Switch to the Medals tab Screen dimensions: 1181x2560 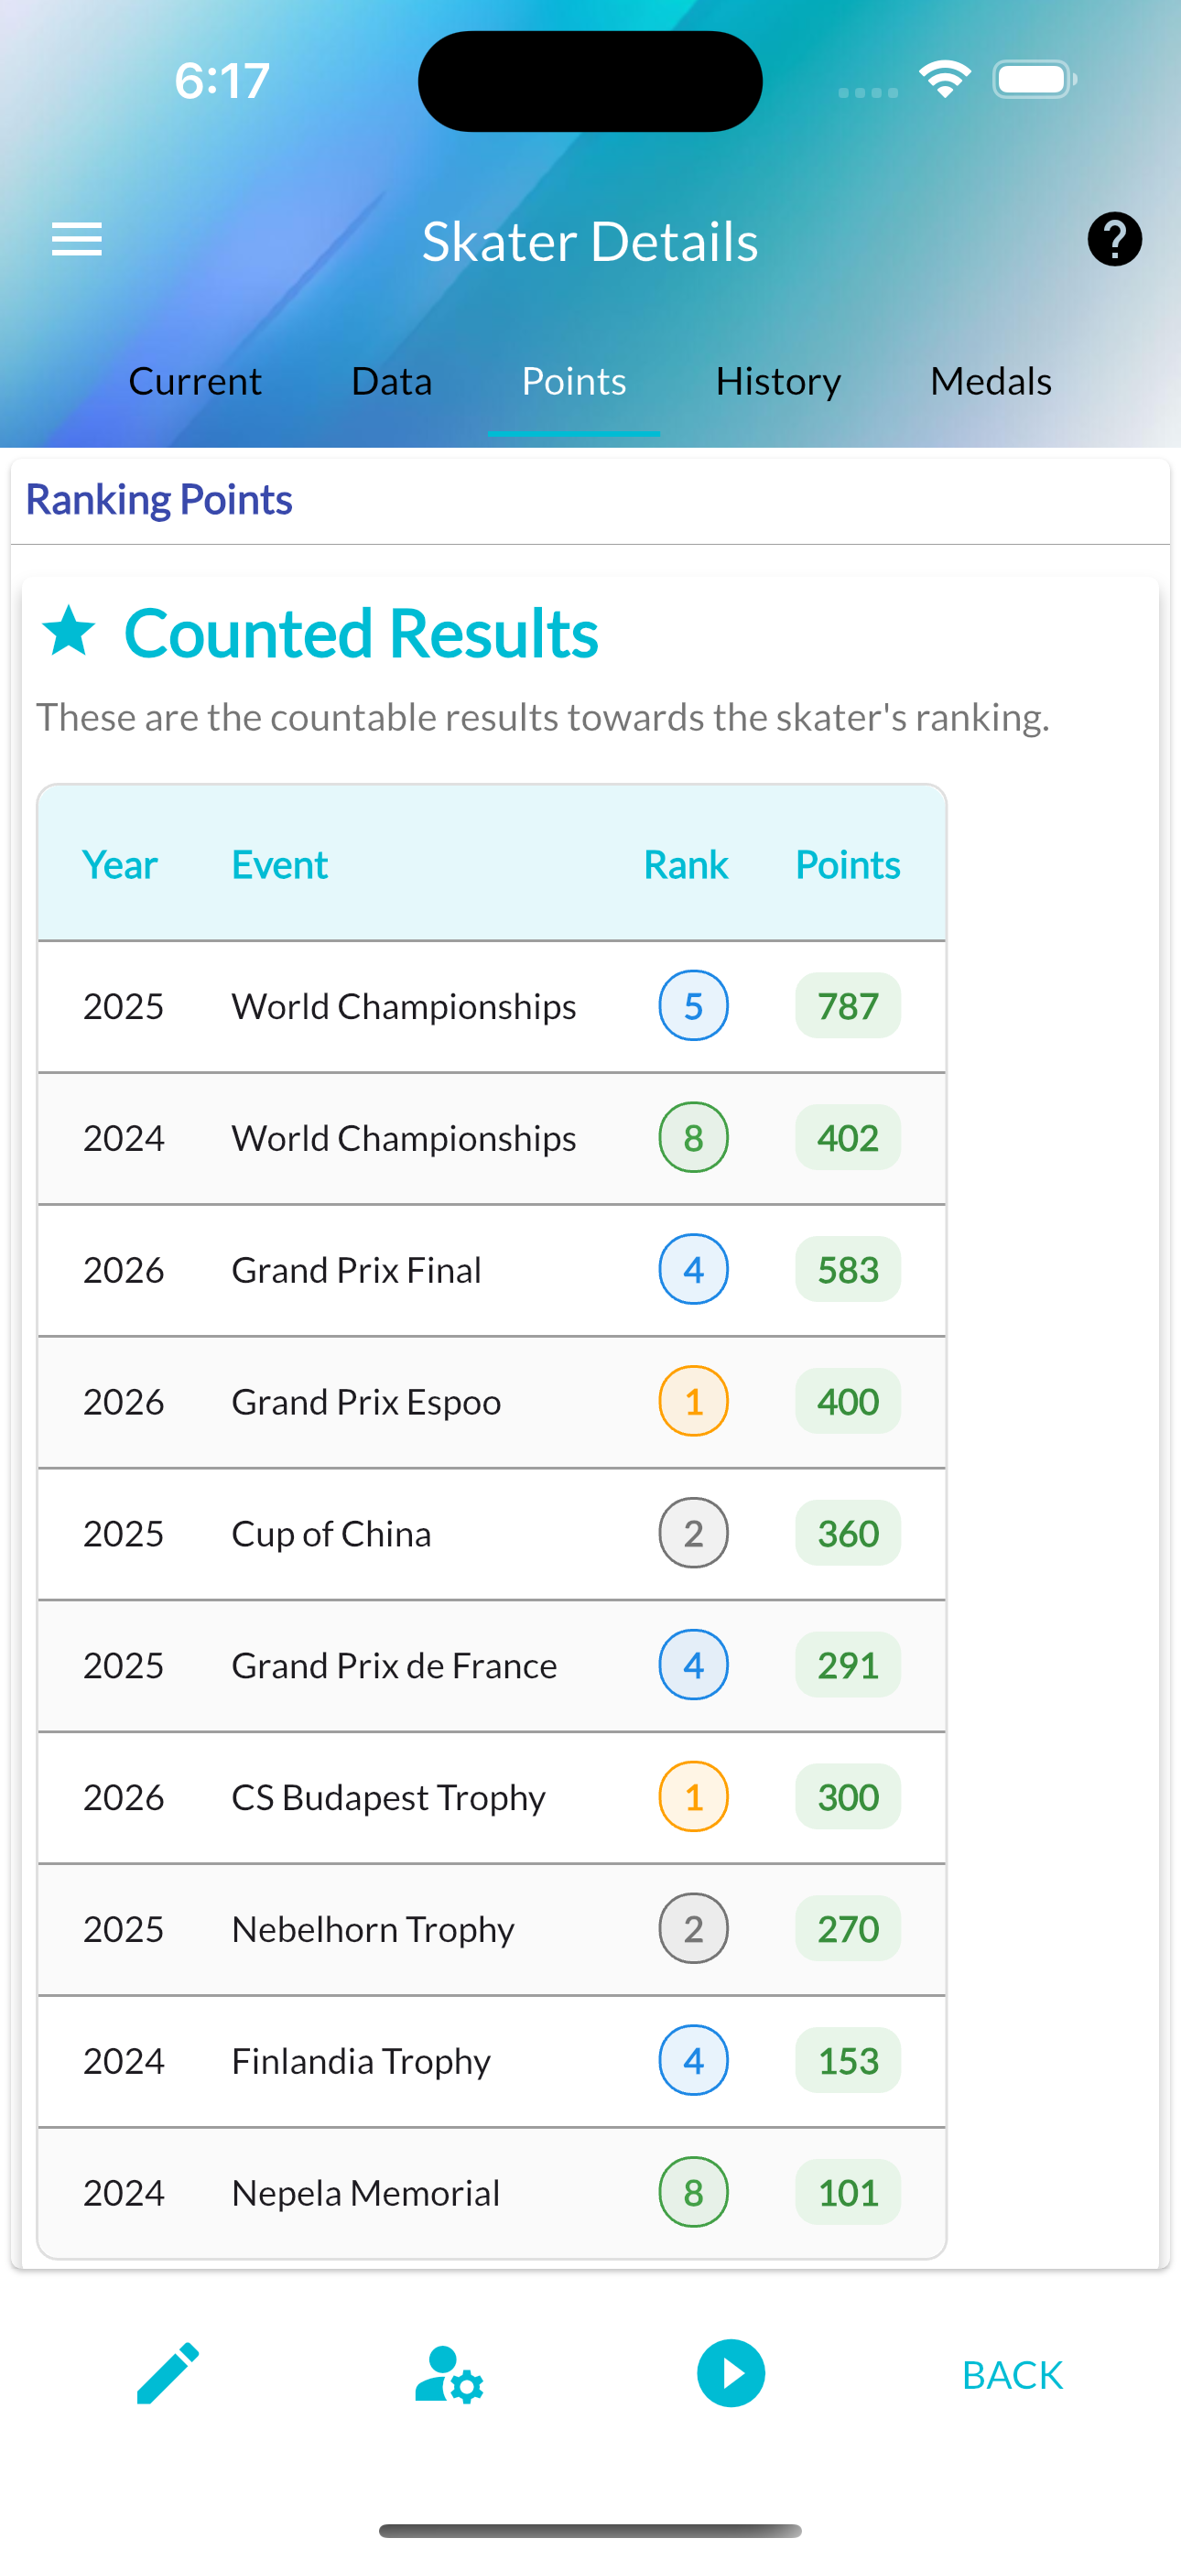click(991, 381)
